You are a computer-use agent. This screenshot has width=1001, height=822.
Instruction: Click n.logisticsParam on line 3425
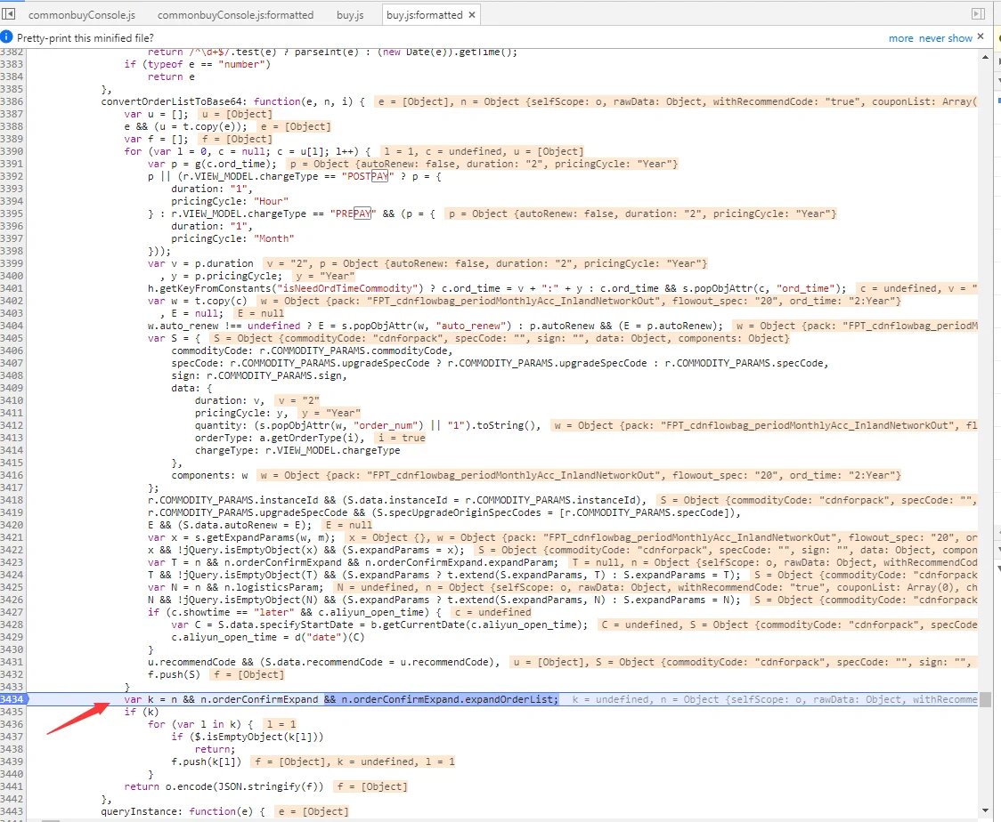[x=277, y=587]
